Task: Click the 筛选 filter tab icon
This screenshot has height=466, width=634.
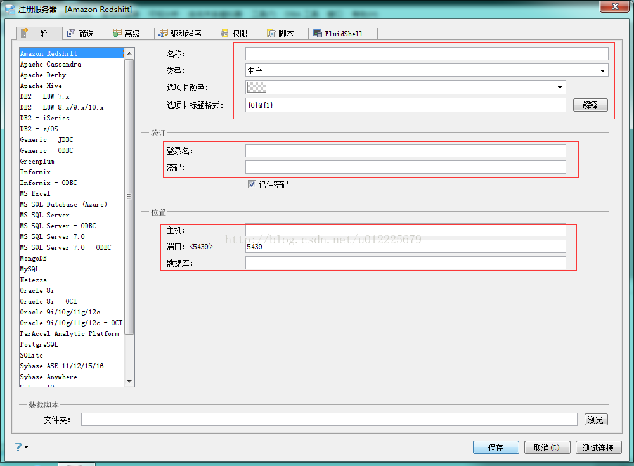Action: (x=71, y=33)
